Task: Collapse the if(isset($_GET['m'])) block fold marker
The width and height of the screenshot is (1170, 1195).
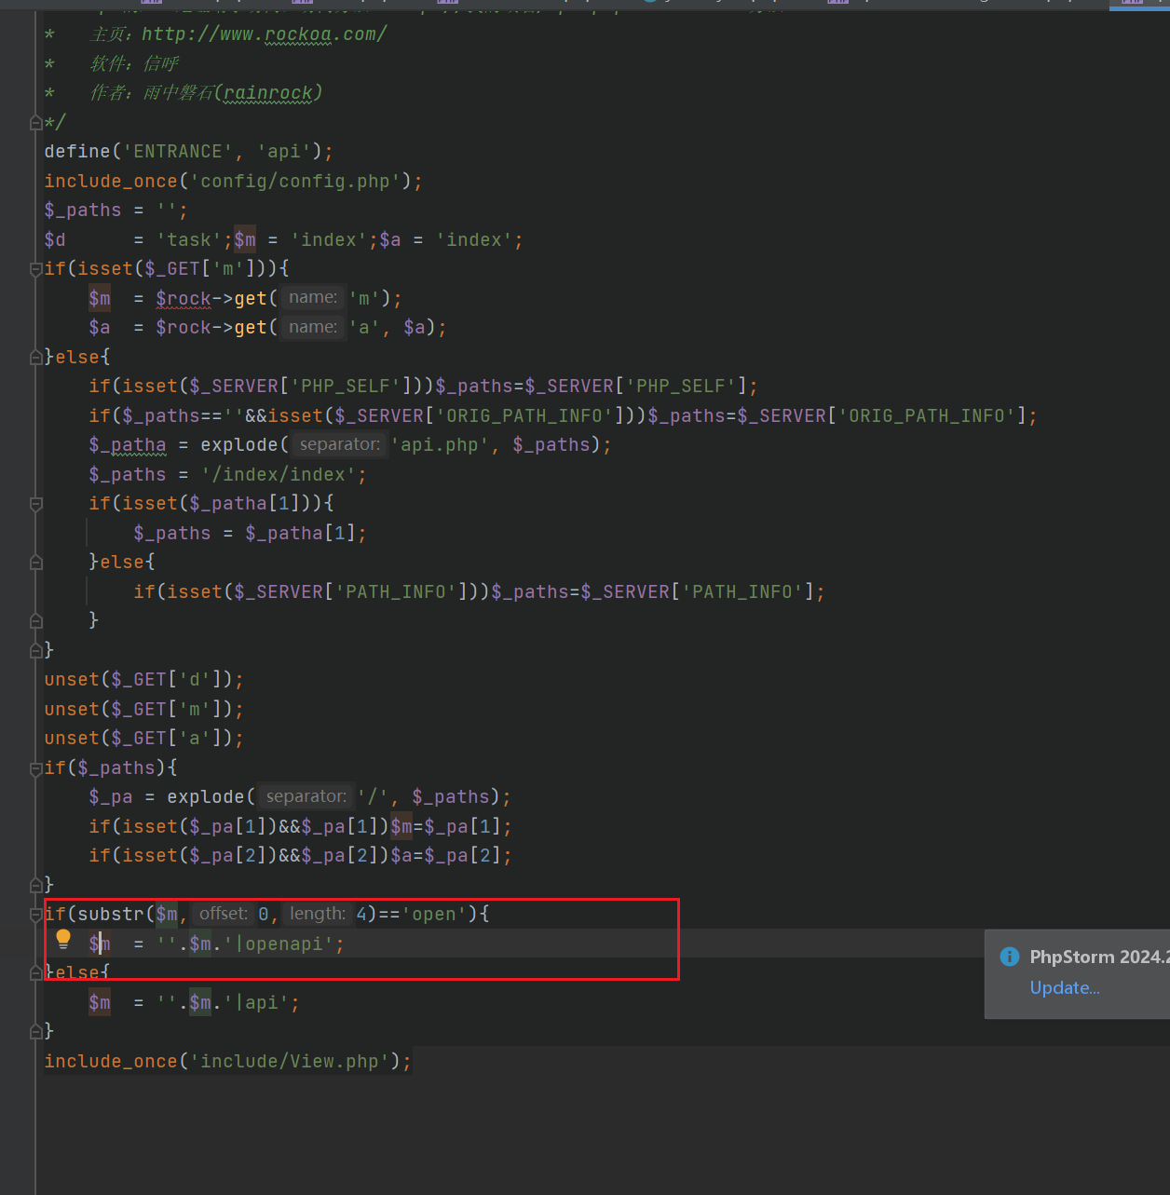Action: pyautogui.click(x=36, y=270)
